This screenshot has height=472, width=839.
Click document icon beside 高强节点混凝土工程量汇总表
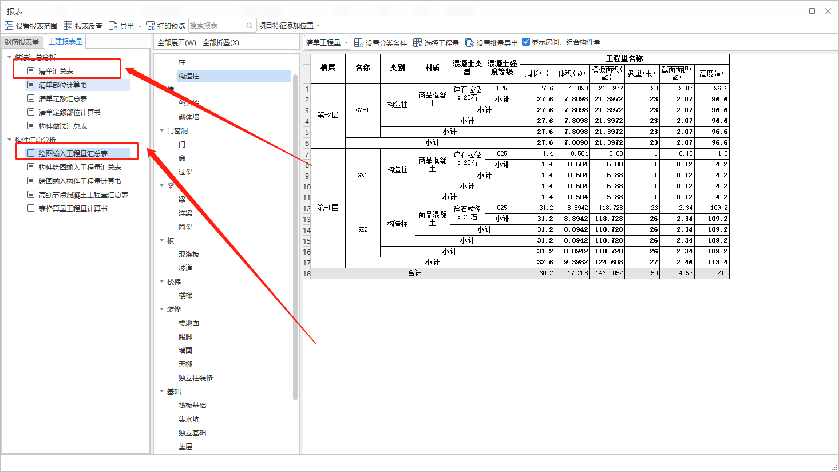pyautogui.click(x=31, y=195)
